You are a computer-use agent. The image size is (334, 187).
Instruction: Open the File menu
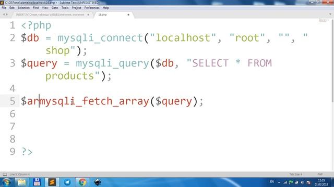4,8
